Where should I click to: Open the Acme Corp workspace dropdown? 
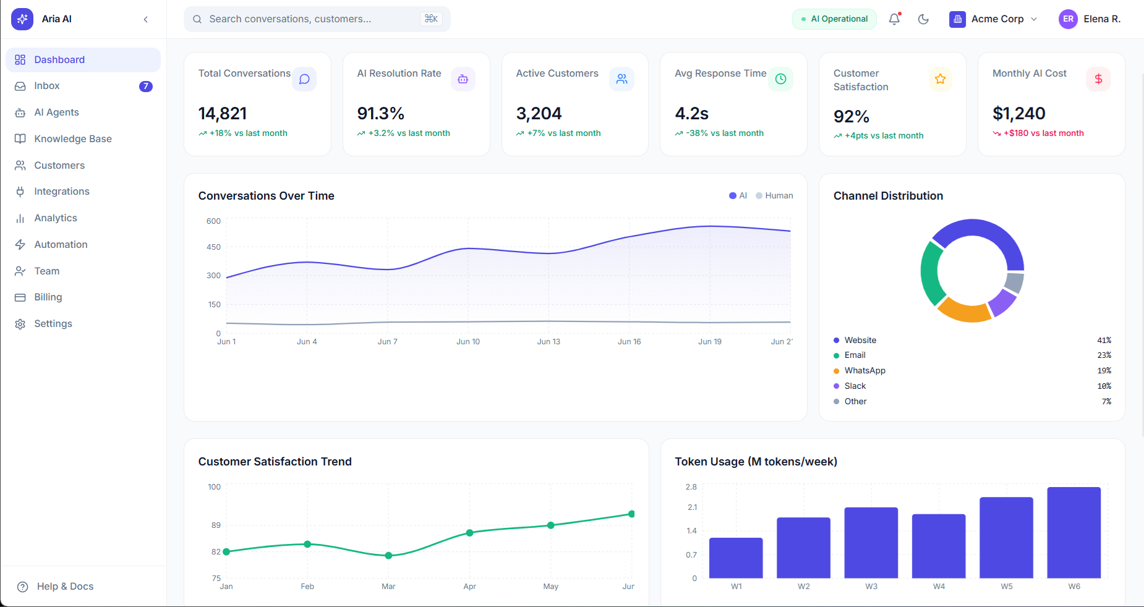[994, 19]
